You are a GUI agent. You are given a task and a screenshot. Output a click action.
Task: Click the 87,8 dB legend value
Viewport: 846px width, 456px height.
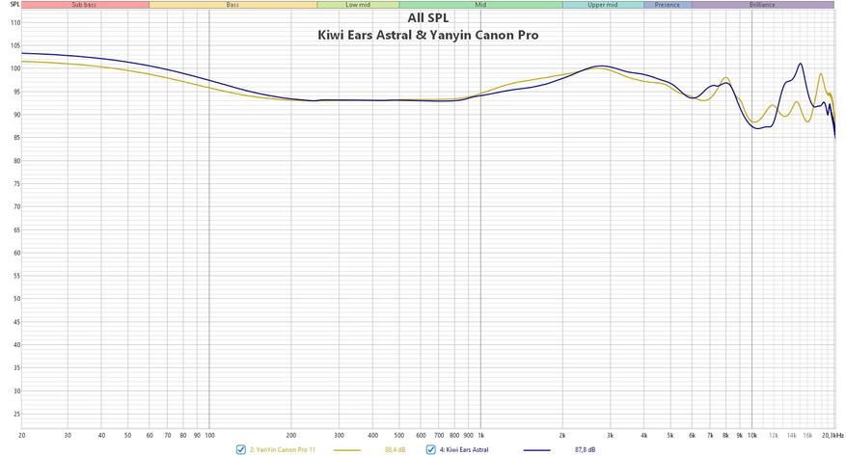tap(586, 449)
